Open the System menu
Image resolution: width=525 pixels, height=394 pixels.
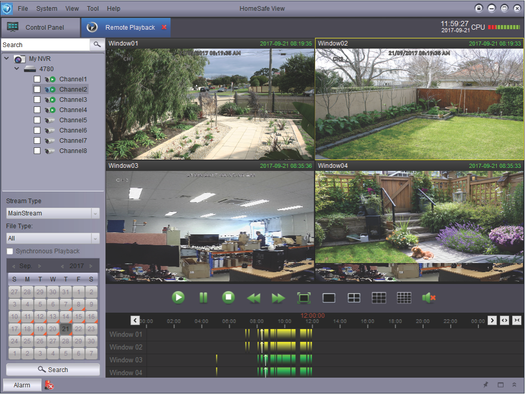pos(47,9)
